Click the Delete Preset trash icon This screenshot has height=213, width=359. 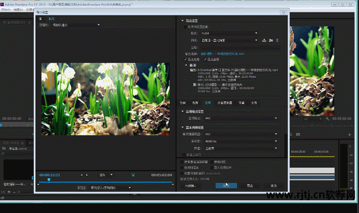click(x=277, y=40)
